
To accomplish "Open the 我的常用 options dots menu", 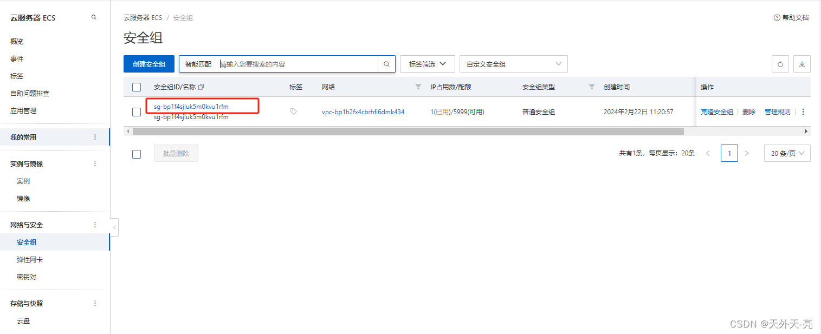I will [x=95, y=137].
